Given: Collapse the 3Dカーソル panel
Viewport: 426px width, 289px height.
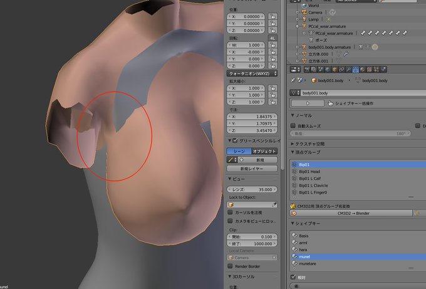Looking at the screenshot, I should [x=229, y=276].
